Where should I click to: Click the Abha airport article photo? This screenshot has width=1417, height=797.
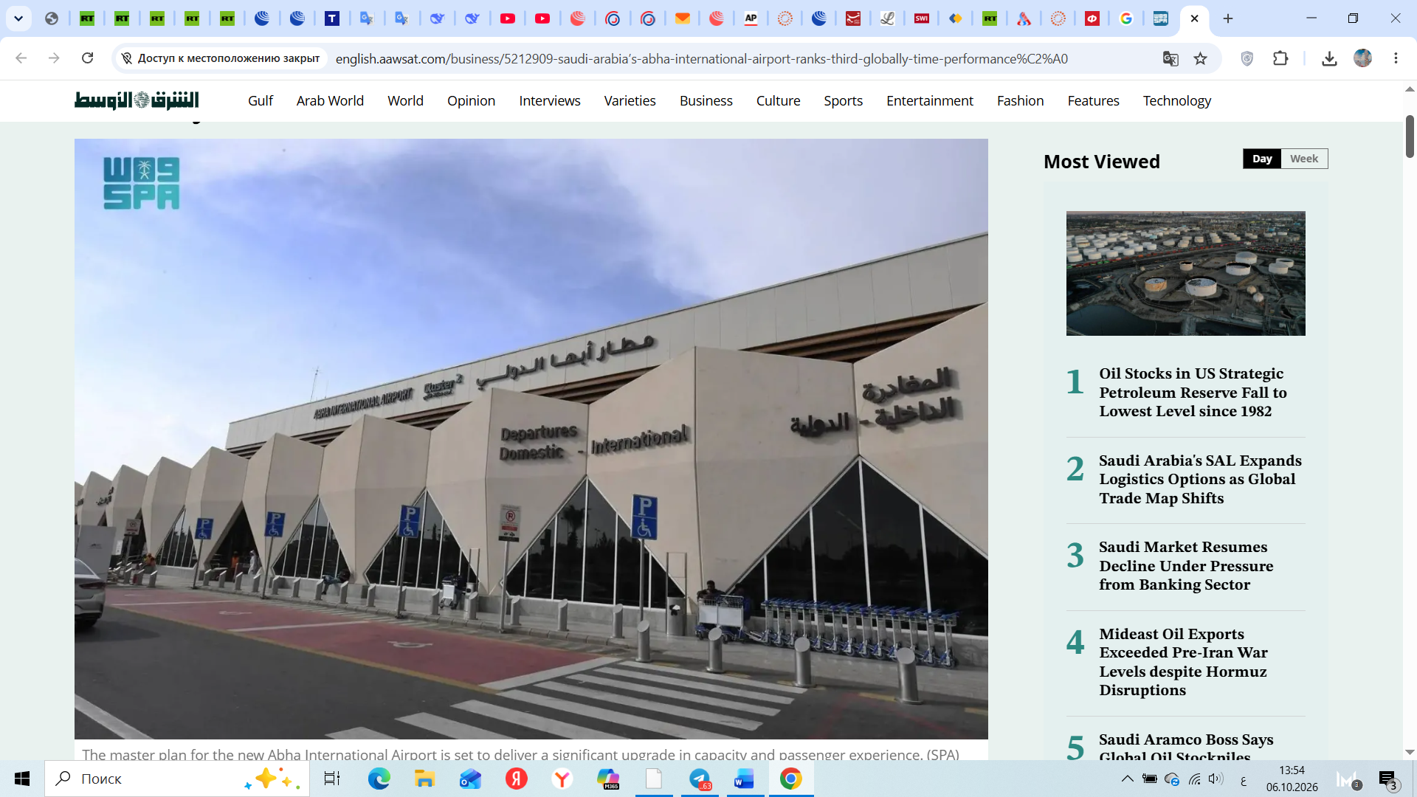pos(531,438)
